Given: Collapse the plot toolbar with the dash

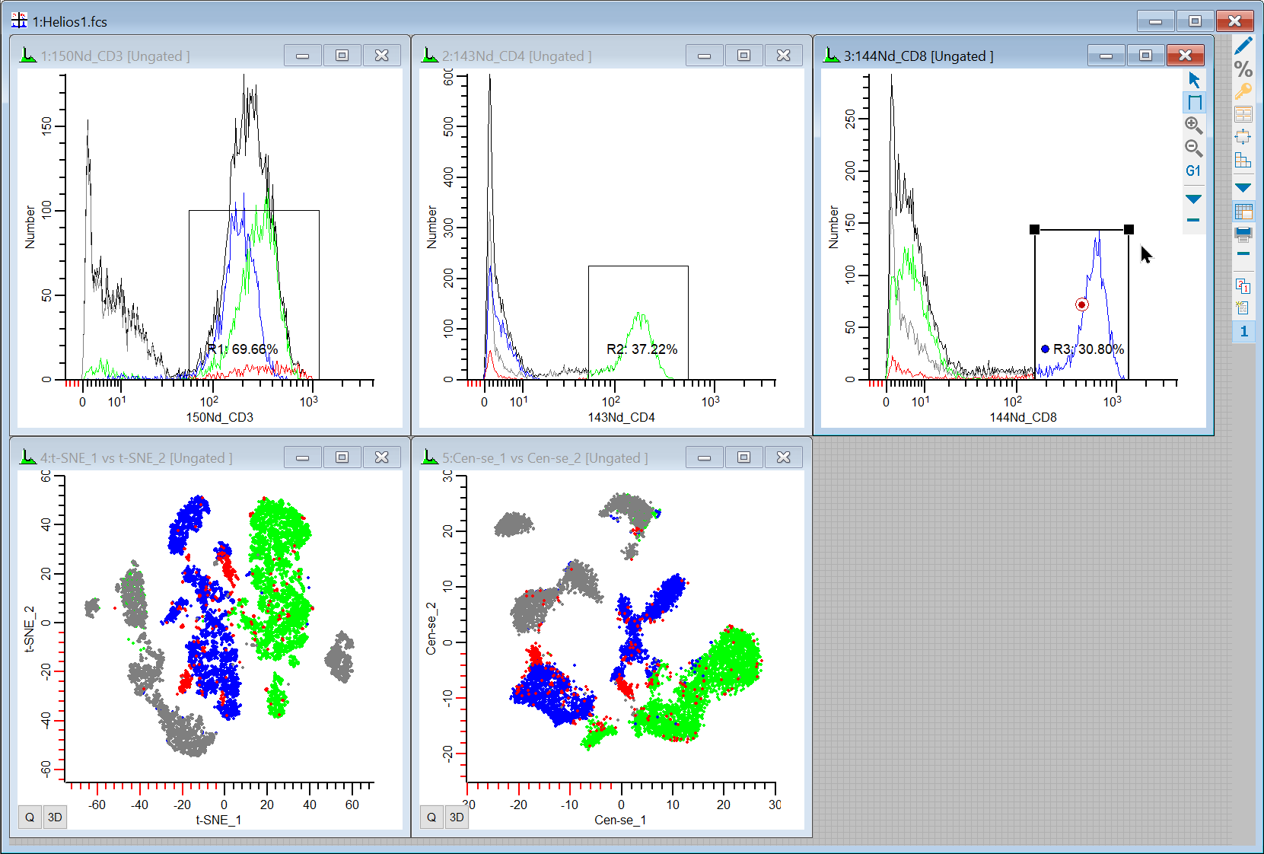Looking at the screenshot, I should pos(1193,220).
